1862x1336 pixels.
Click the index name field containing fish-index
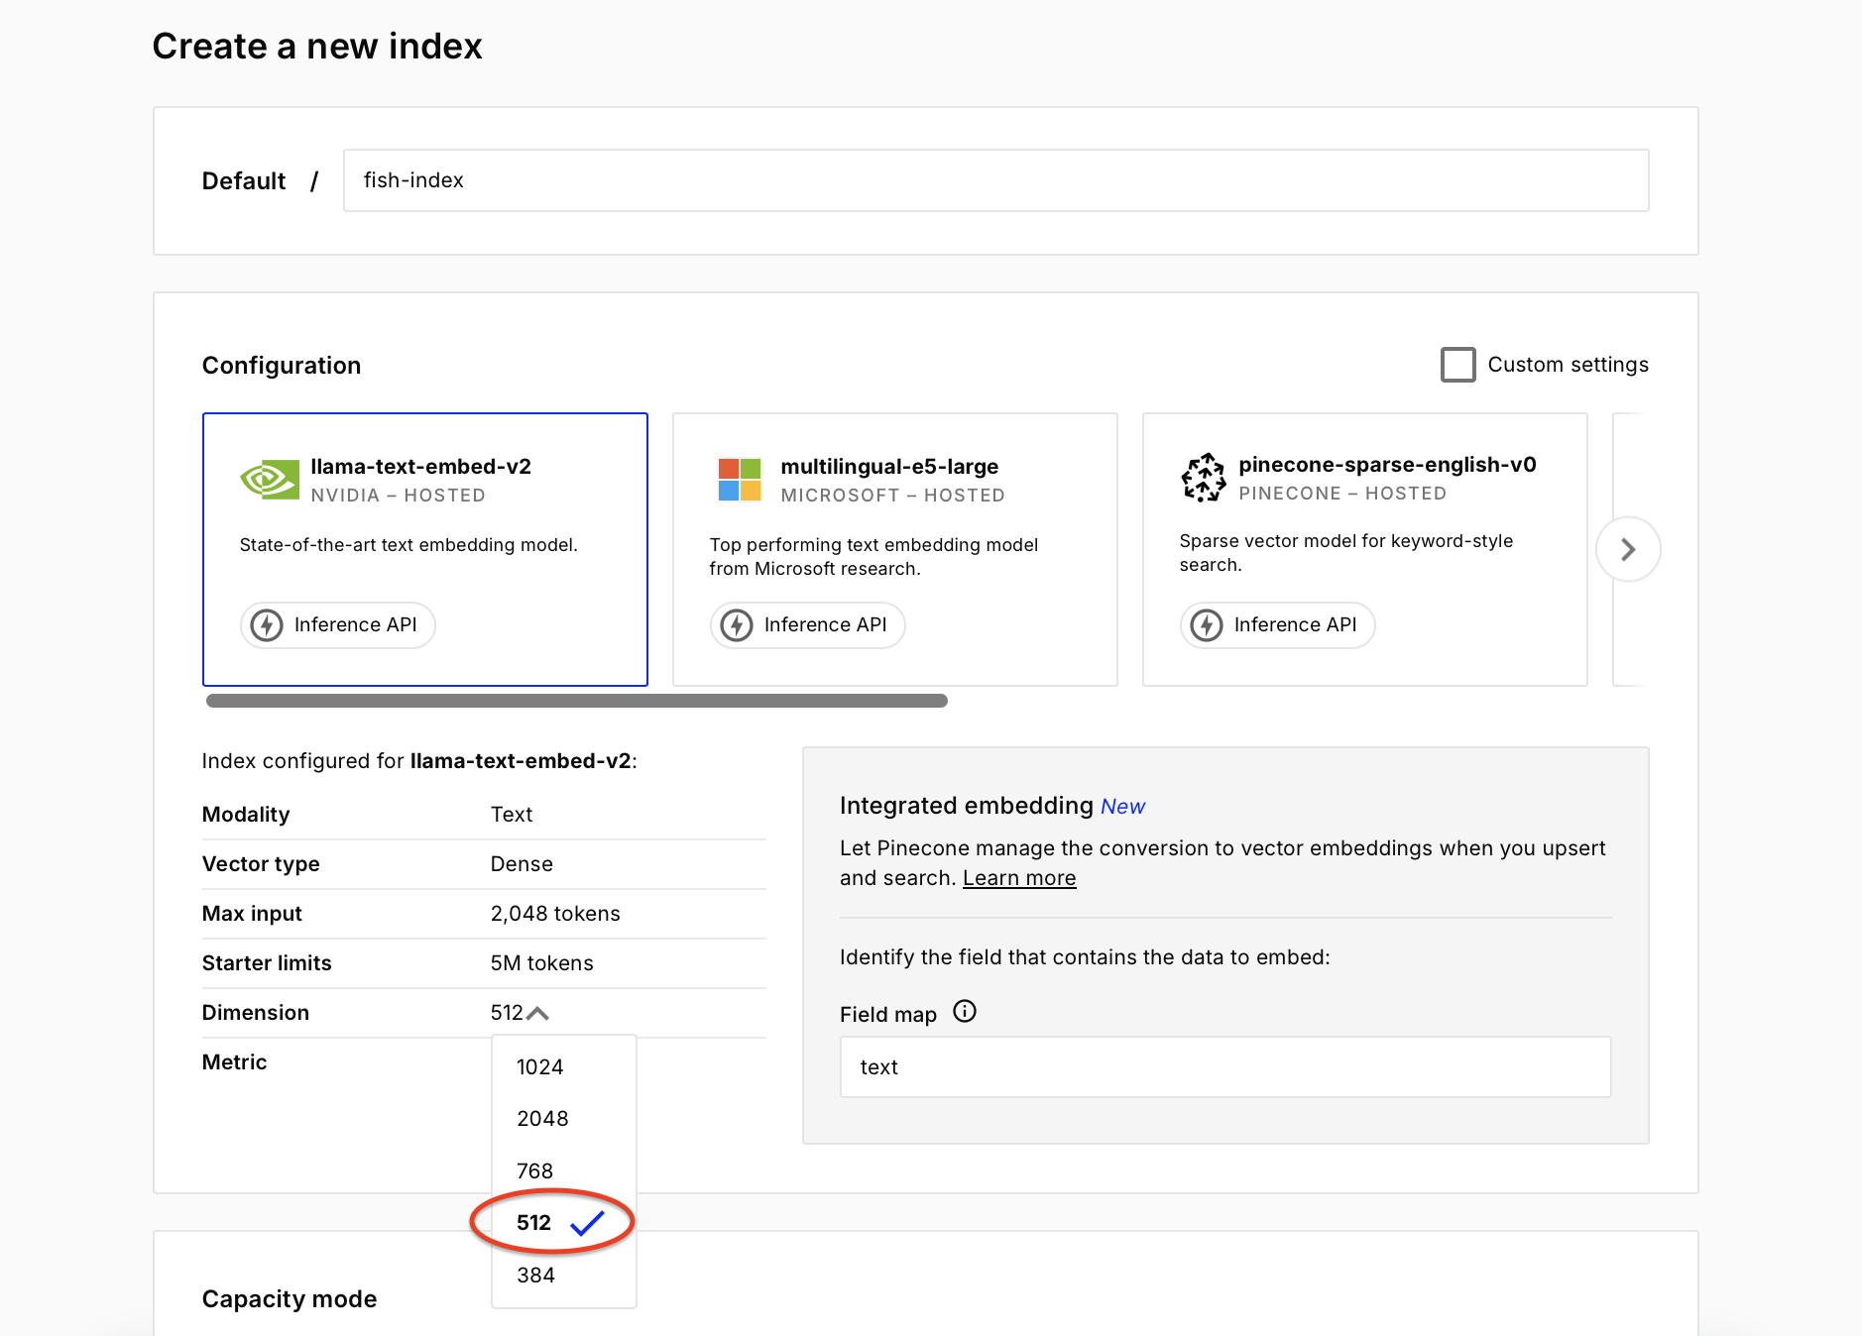click(x=995, y=180)
